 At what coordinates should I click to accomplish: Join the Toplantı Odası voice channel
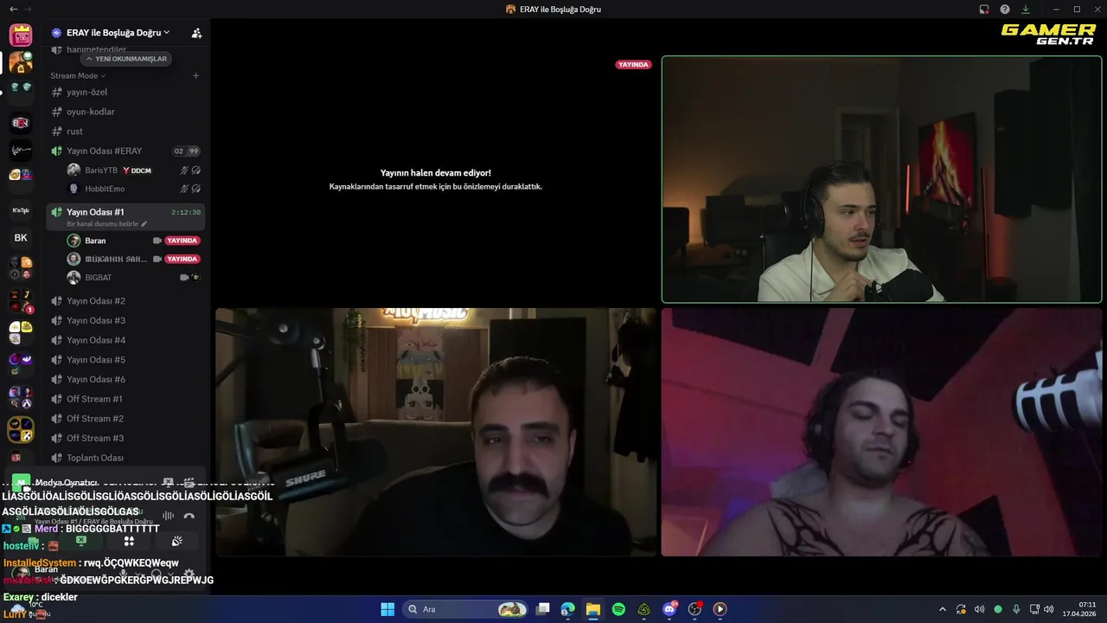(x=125, y=458)
